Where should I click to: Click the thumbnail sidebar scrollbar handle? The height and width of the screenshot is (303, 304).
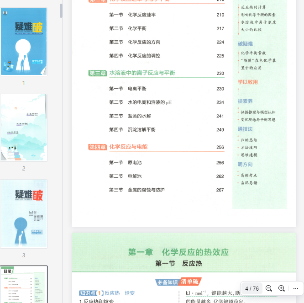pyautogui.click(x=61, y=11)
